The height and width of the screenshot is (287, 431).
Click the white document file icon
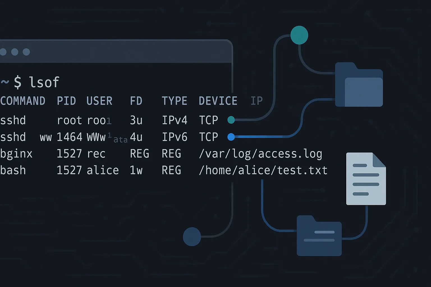pyautogui.click(x=366, y=179)
